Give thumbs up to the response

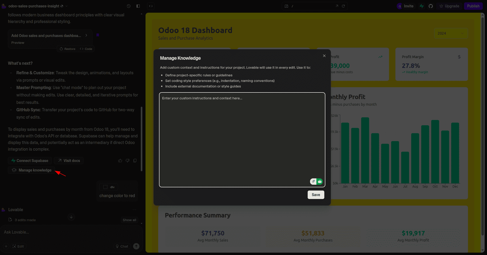120,161
